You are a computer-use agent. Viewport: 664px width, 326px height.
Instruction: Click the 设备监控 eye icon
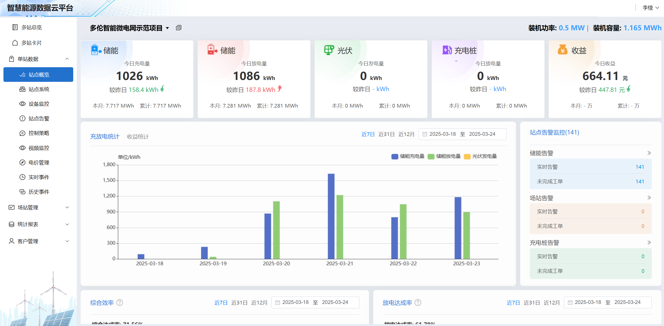click(x=22, y=104)
